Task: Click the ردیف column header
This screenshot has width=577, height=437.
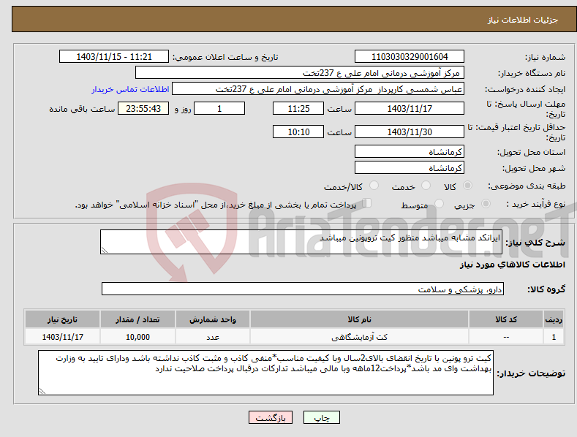Action: point(554,319)
